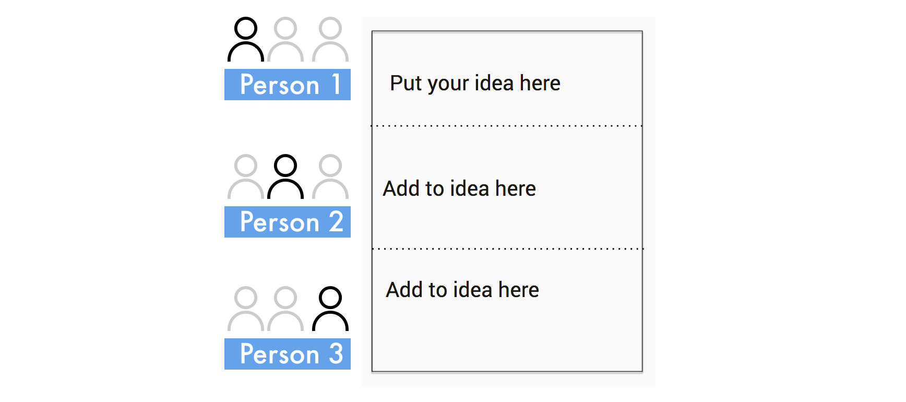Click the black person icon above Person 2
Screen dimensions: 906x402
pos(285,177)
